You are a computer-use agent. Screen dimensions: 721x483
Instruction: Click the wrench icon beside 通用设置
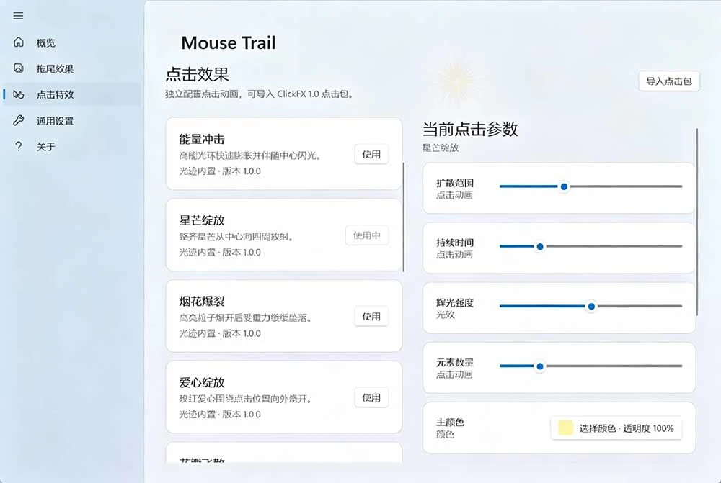[x=19, y=121]
